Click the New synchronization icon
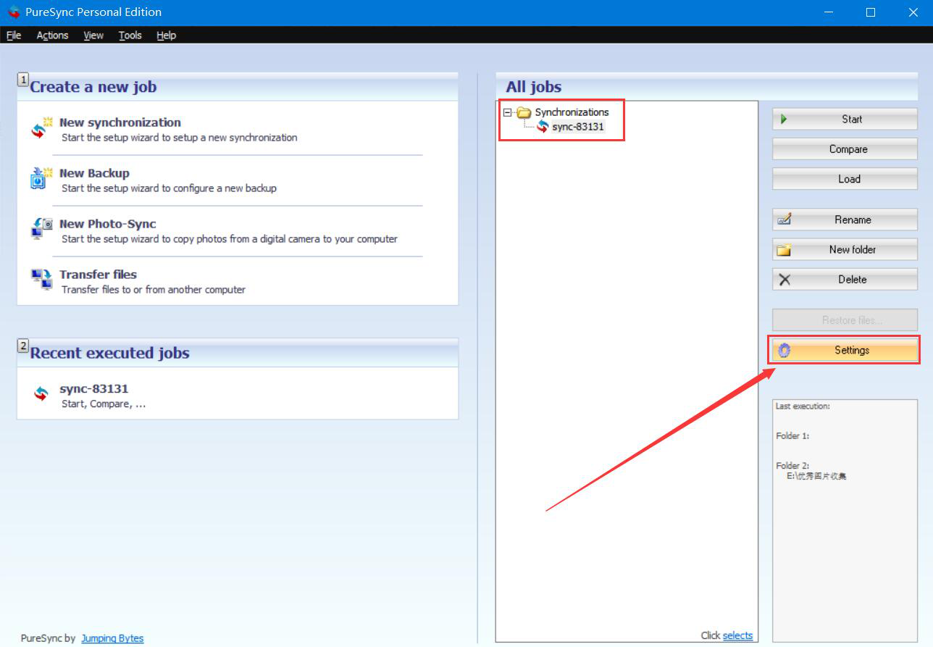 pyautogui.click(x=41, y=129)
